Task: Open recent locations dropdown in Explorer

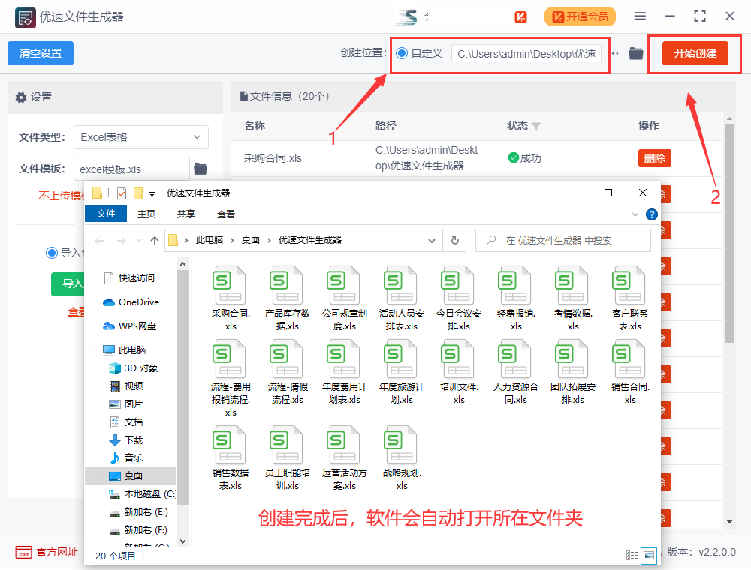Action: [139, 241]
